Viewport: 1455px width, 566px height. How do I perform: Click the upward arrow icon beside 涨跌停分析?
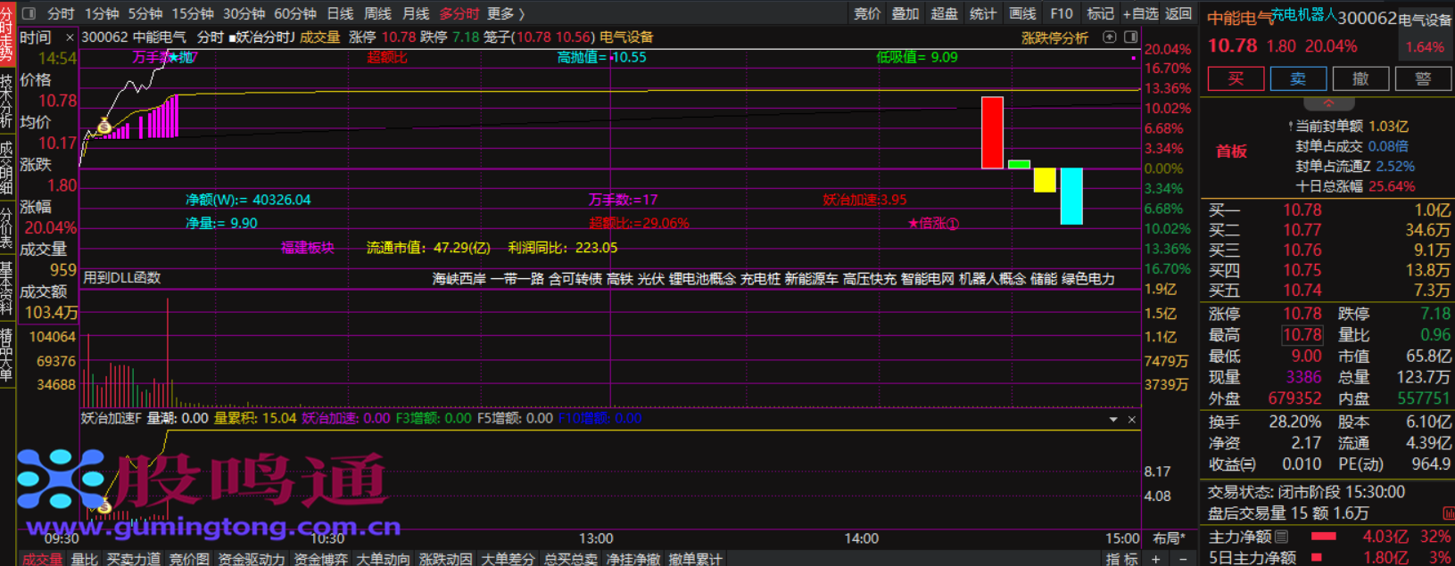(1109, 37)
